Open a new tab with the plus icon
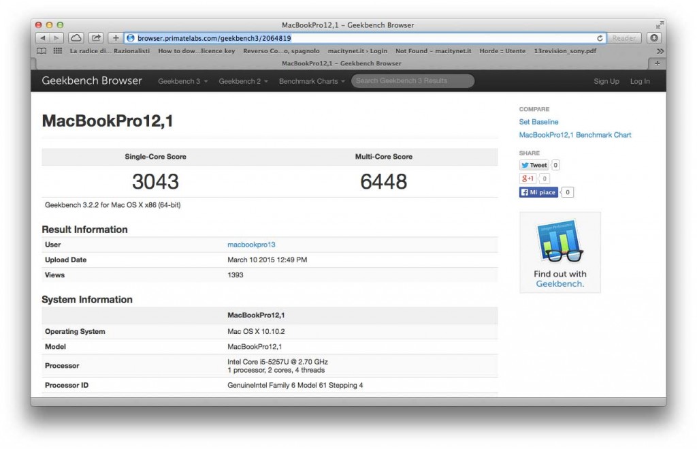 point(657,63)
